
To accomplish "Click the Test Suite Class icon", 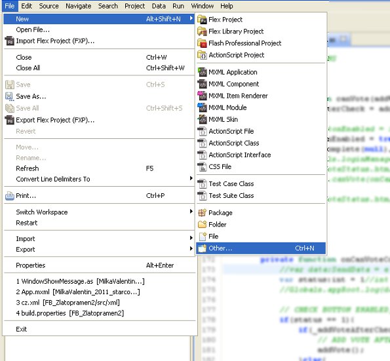I will pos(202,196).
